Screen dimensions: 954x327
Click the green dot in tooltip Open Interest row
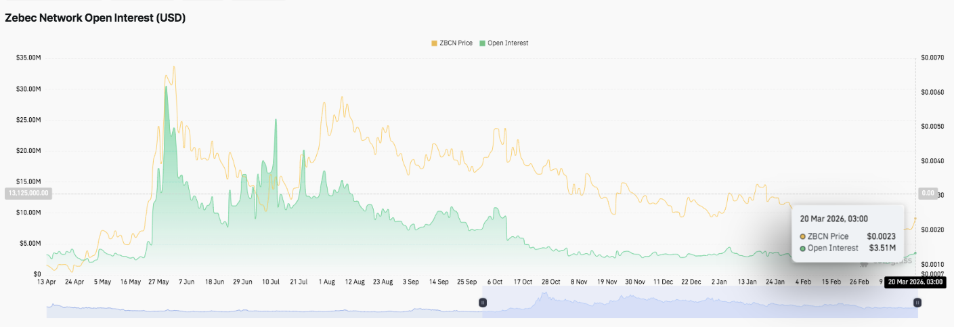pos(803,248)
